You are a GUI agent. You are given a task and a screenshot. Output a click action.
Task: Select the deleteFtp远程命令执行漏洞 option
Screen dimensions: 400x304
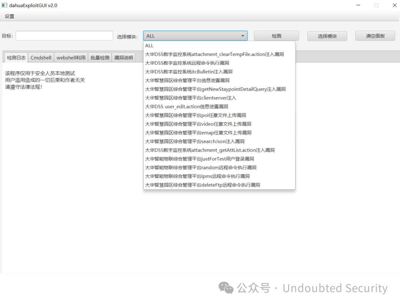(219, 185)
